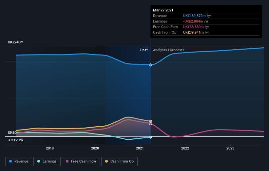
Task: Click the UK£39.941m cash from op value
Action: tap(193, 32)
